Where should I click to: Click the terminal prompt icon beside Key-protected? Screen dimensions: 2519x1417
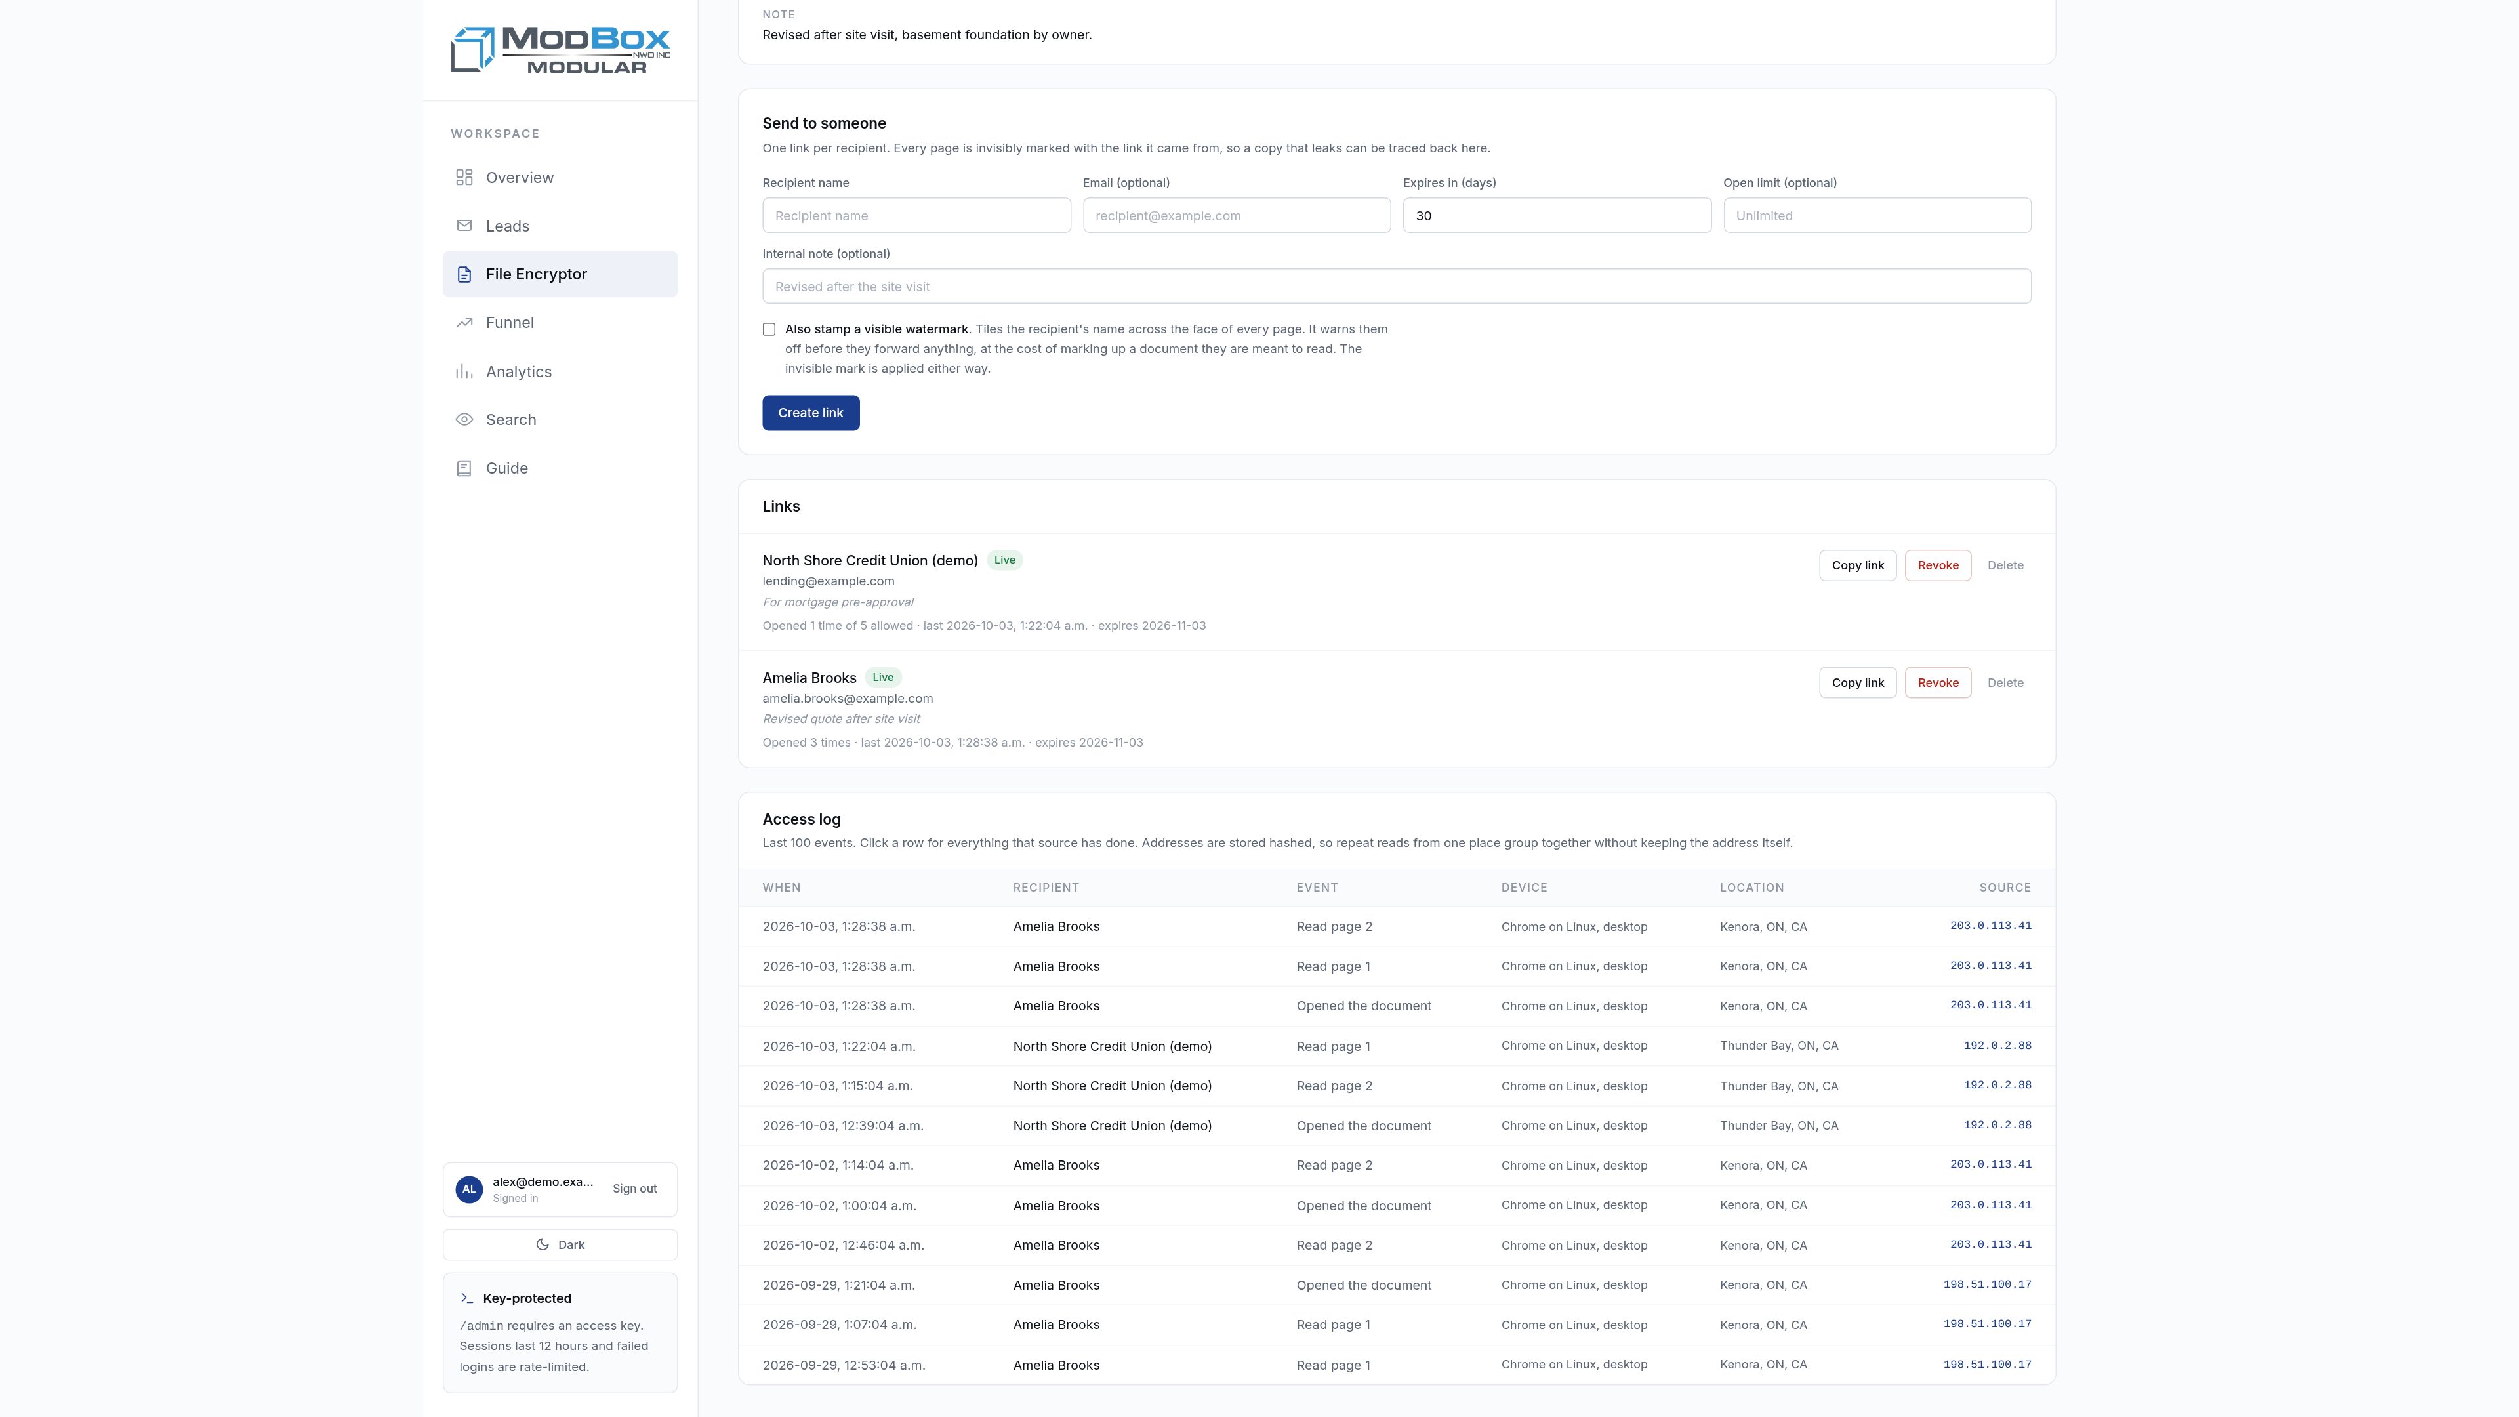click(x=466, y=1299)
